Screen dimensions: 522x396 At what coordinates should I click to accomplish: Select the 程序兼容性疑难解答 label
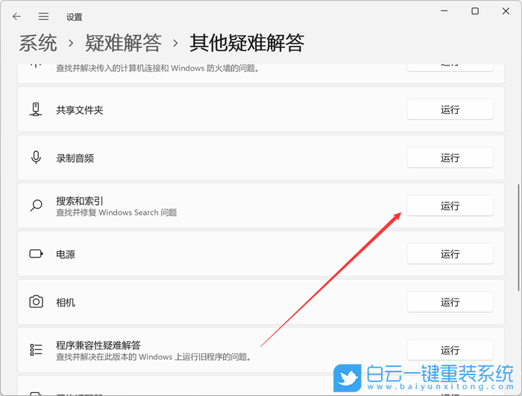pos(98,345)
